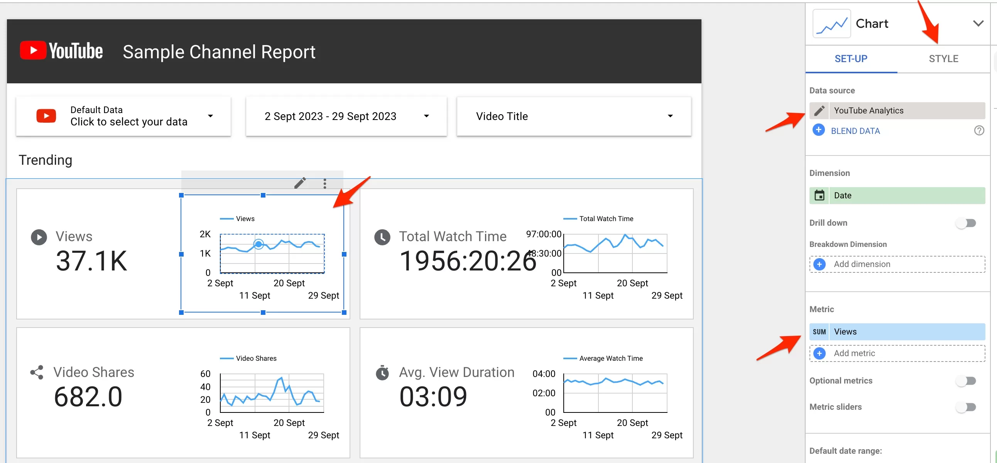Open three-dot more options above Views chart

(x=325, y=184)
